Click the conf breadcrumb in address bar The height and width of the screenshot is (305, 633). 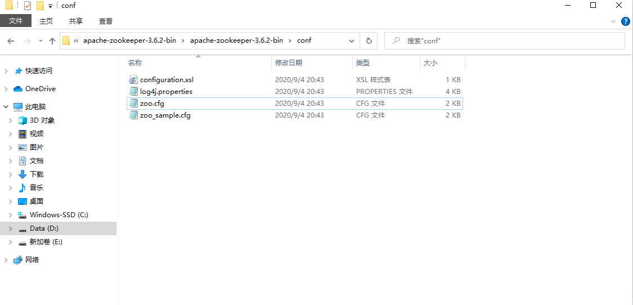tap(304, 41)
